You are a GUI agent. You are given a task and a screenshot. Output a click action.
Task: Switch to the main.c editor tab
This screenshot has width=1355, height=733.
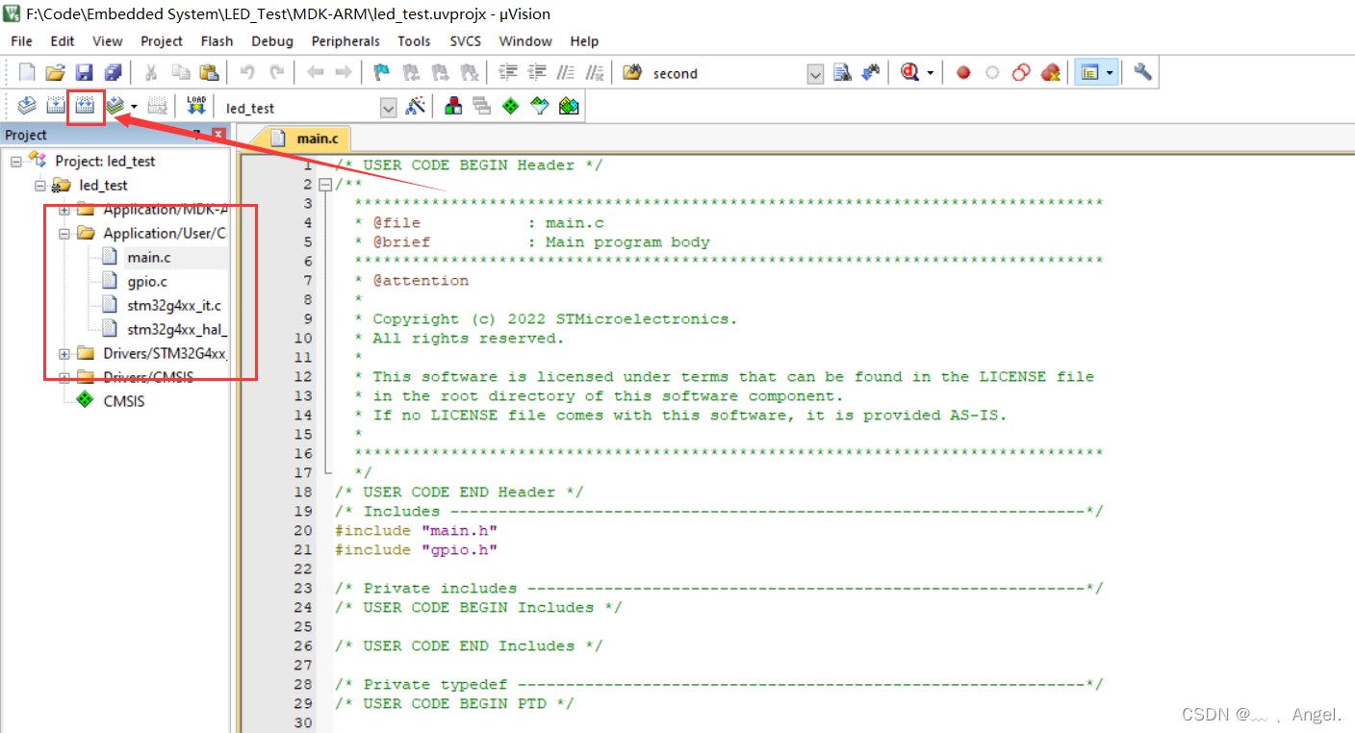tap(304, 139)
